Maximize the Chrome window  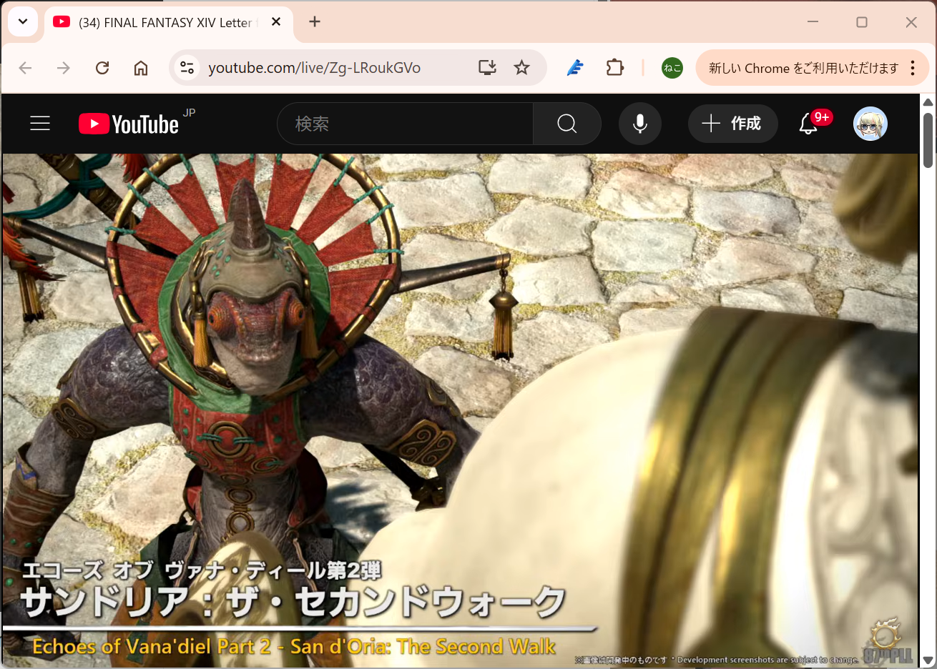[x=862, y=22]
